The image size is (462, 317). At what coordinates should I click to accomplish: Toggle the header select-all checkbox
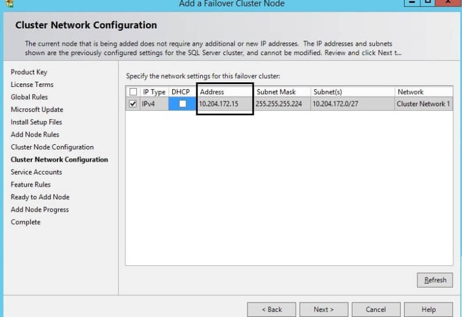(133, 92)
